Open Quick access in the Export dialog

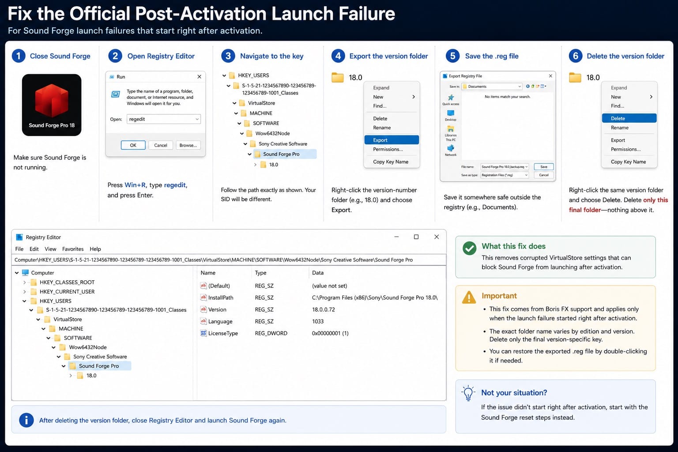coord(451,100)
